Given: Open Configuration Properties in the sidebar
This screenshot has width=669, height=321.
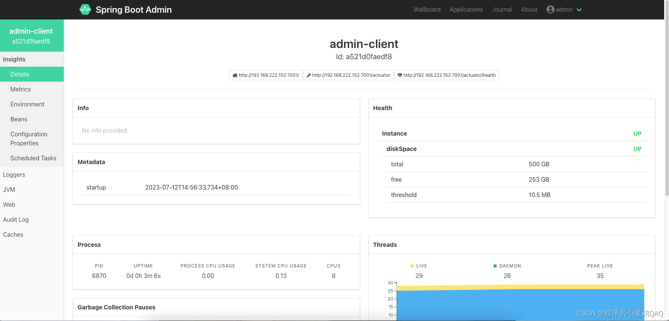Looking at the screenshot, I should pyautogui.click(x=32, y=139).
